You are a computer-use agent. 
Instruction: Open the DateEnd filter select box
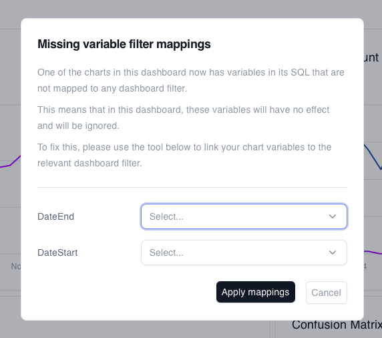pyautogui.click(x=244, y=216)
